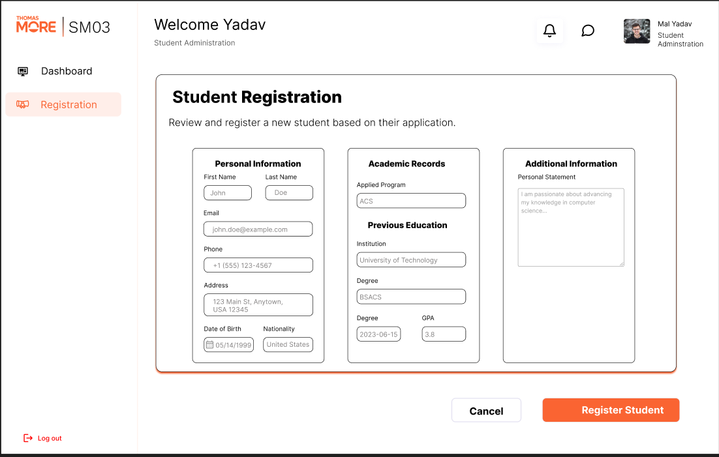Click the Cancel button
Screen dimensions: 719x457
(x=486, y=411)
